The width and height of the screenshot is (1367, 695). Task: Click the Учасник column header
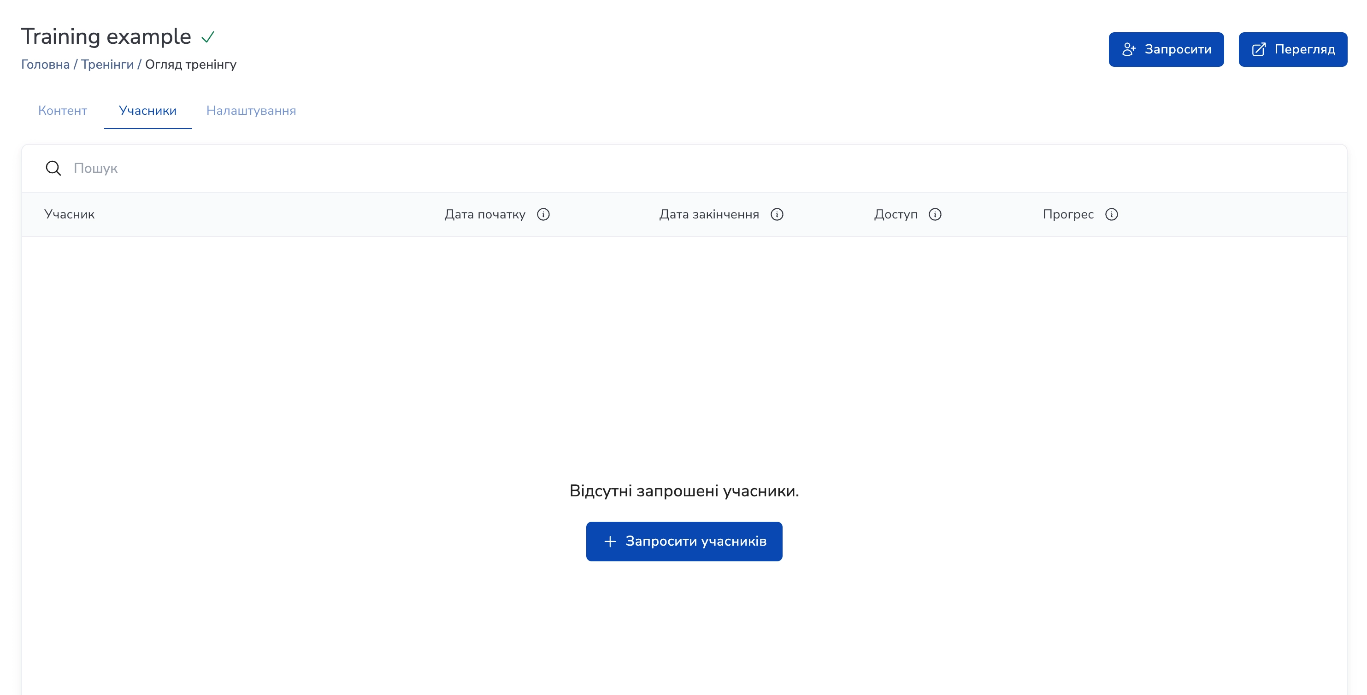(70, 214)
